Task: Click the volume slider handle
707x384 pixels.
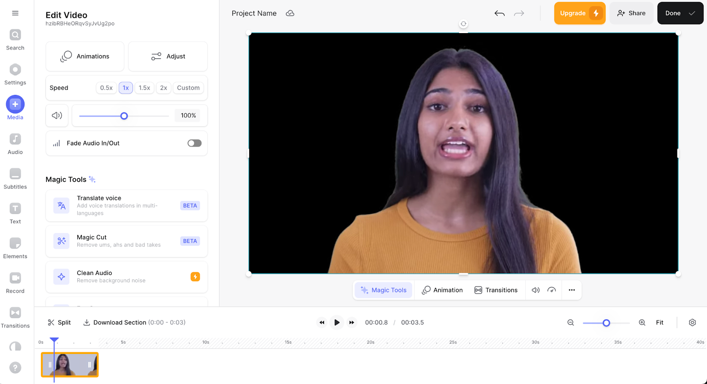Action: click(124, 116)
